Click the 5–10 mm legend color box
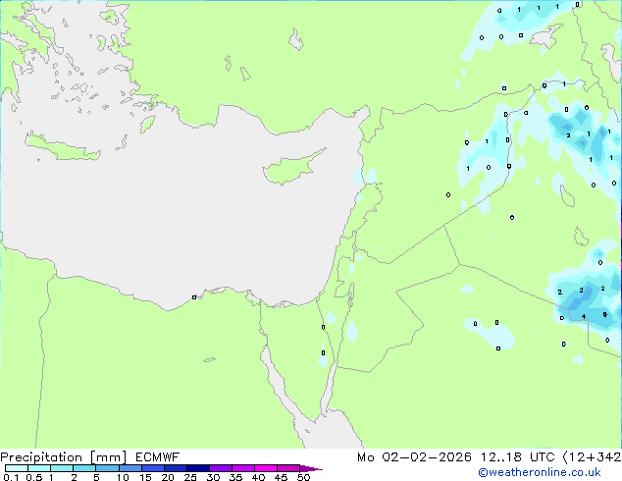 107,468
